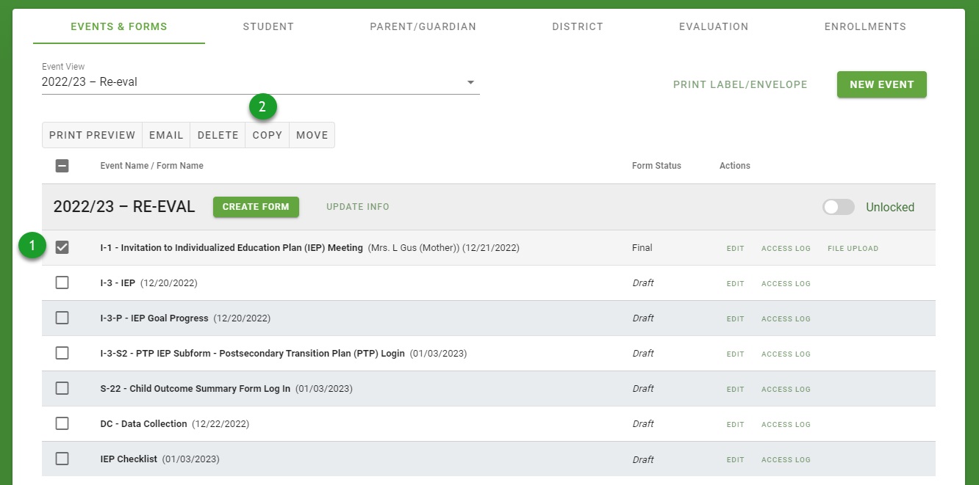Open Access Log for the I-1 Invitation form
The width and height of the screenshot is (979, 485).
tap(786, 249)
